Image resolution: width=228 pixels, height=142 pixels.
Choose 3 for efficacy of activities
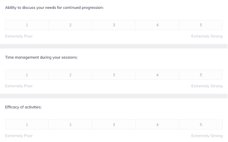[x=114, y=124]
